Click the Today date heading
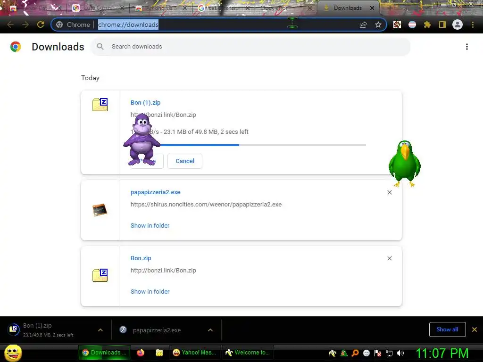Screen dimensions: 483x362 (x=90, y=78)
